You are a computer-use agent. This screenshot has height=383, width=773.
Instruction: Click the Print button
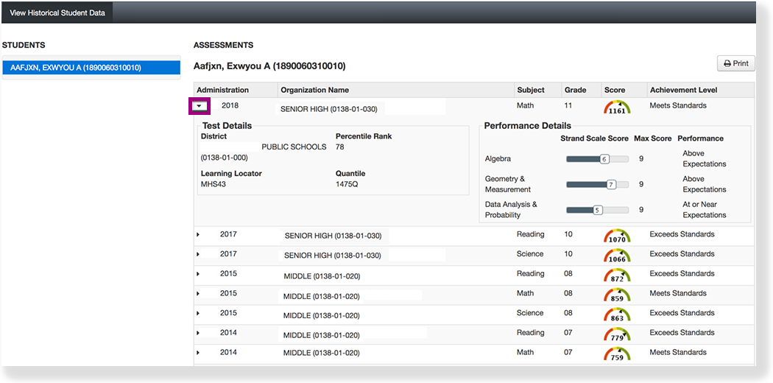point(735,63)
